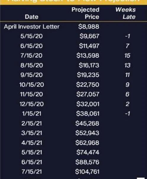Screen dimensions: 147x179
Task: Click the 12/15/20 date entry
Action: pos(32,104)
